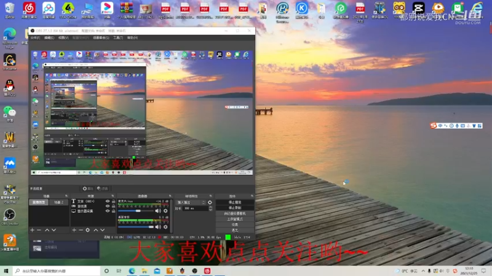
Task: Open the 工具(T) menu in OBS
Action: click(117, 37)
